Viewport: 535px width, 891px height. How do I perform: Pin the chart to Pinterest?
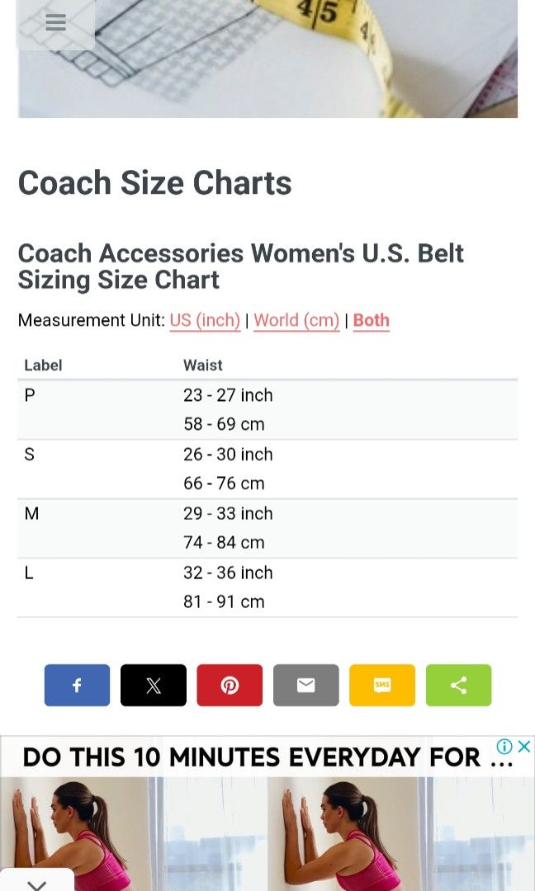[x=230, y=685]
